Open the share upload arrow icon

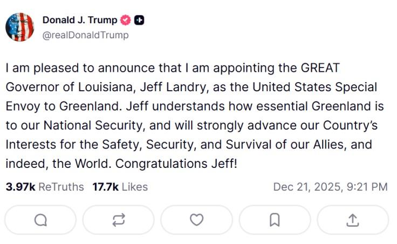coord(352,220)
